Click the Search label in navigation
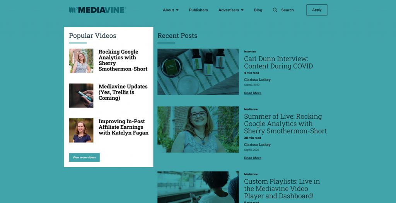This screenshot has height=203, width=396. [287, 10]
